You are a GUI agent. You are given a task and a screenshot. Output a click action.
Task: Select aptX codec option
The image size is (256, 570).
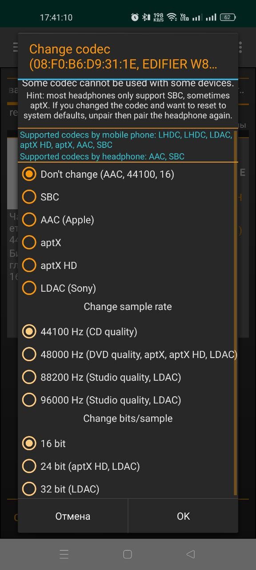128,243
